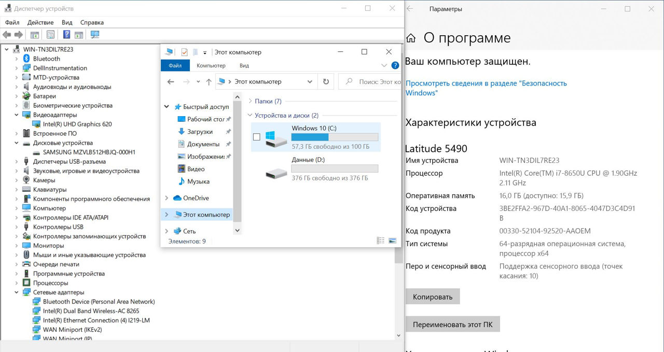Viewport: 664px width, 352px height.
Task: Tick the checkbox beside the Windows 10 (C:) drive
Action: coord(256,137)
